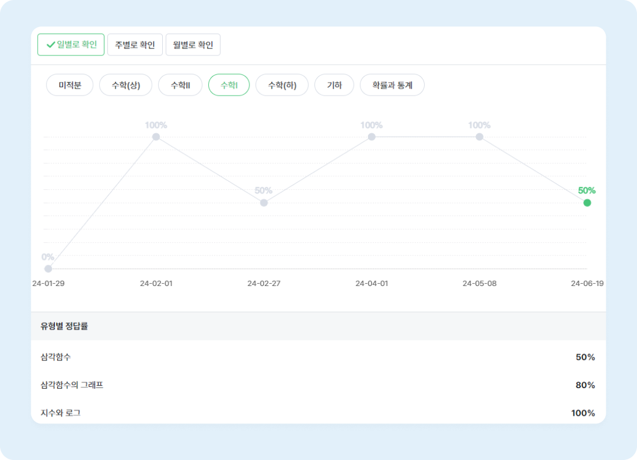Click the 100% data point for 24-04-01
Image resolution: width=637 pixels, height=460 pixels.
(x=372, y=137)
